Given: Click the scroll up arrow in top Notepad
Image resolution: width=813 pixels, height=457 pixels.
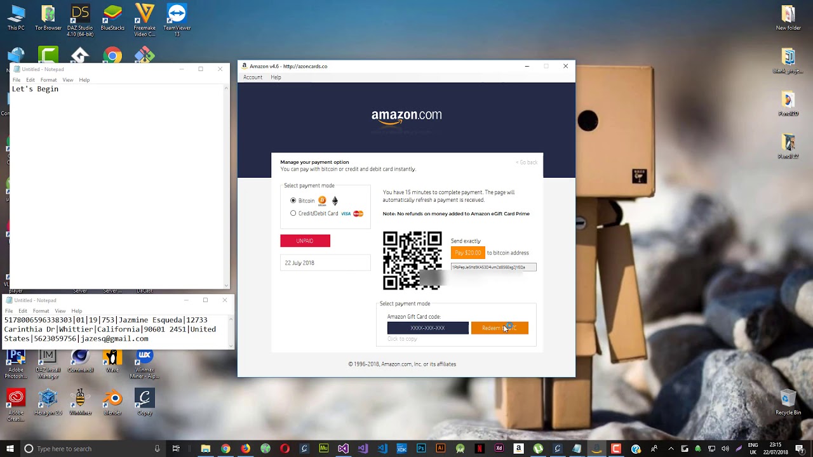Looking at the screenshot, I should pyautogui.click(x=225, y=88).
